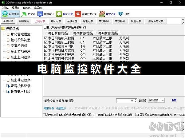Click 网聊相片 button
Screen dimensions: 185x138
pyautogui.click(x=24, y=21)
